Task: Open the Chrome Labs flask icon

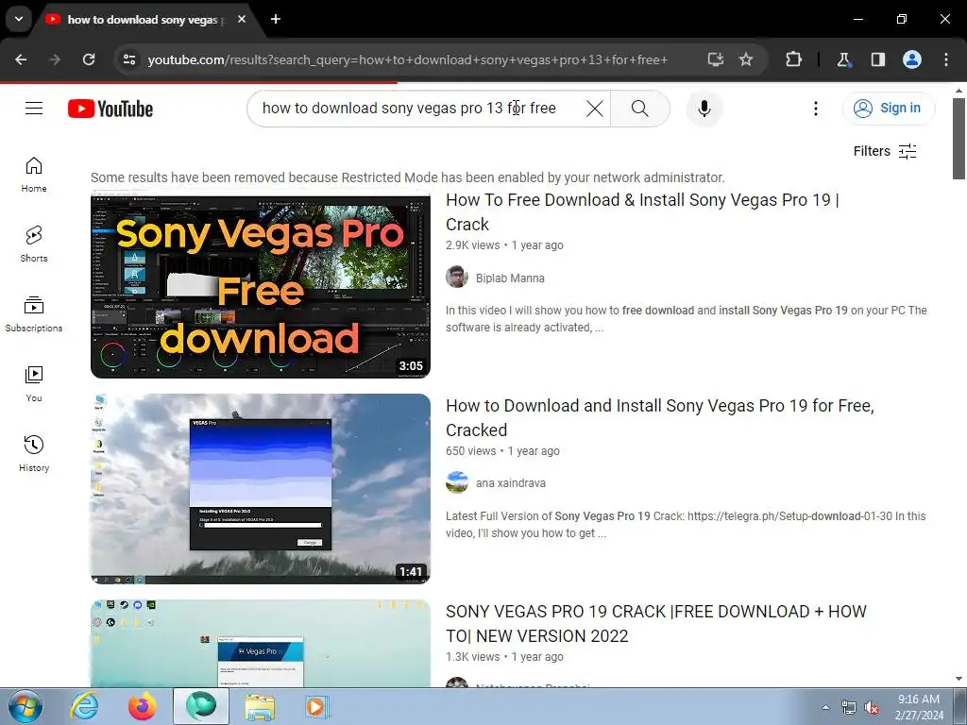Action: (843, 59)
